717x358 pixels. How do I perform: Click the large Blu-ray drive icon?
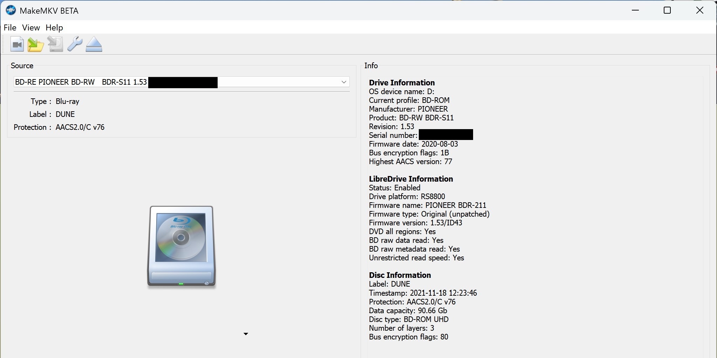click(x=181, y=247)
